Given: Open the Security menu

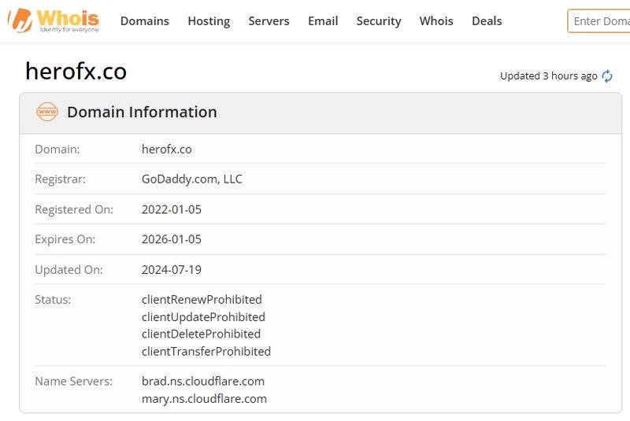Looking at the screenshot, I should (379, 21).
